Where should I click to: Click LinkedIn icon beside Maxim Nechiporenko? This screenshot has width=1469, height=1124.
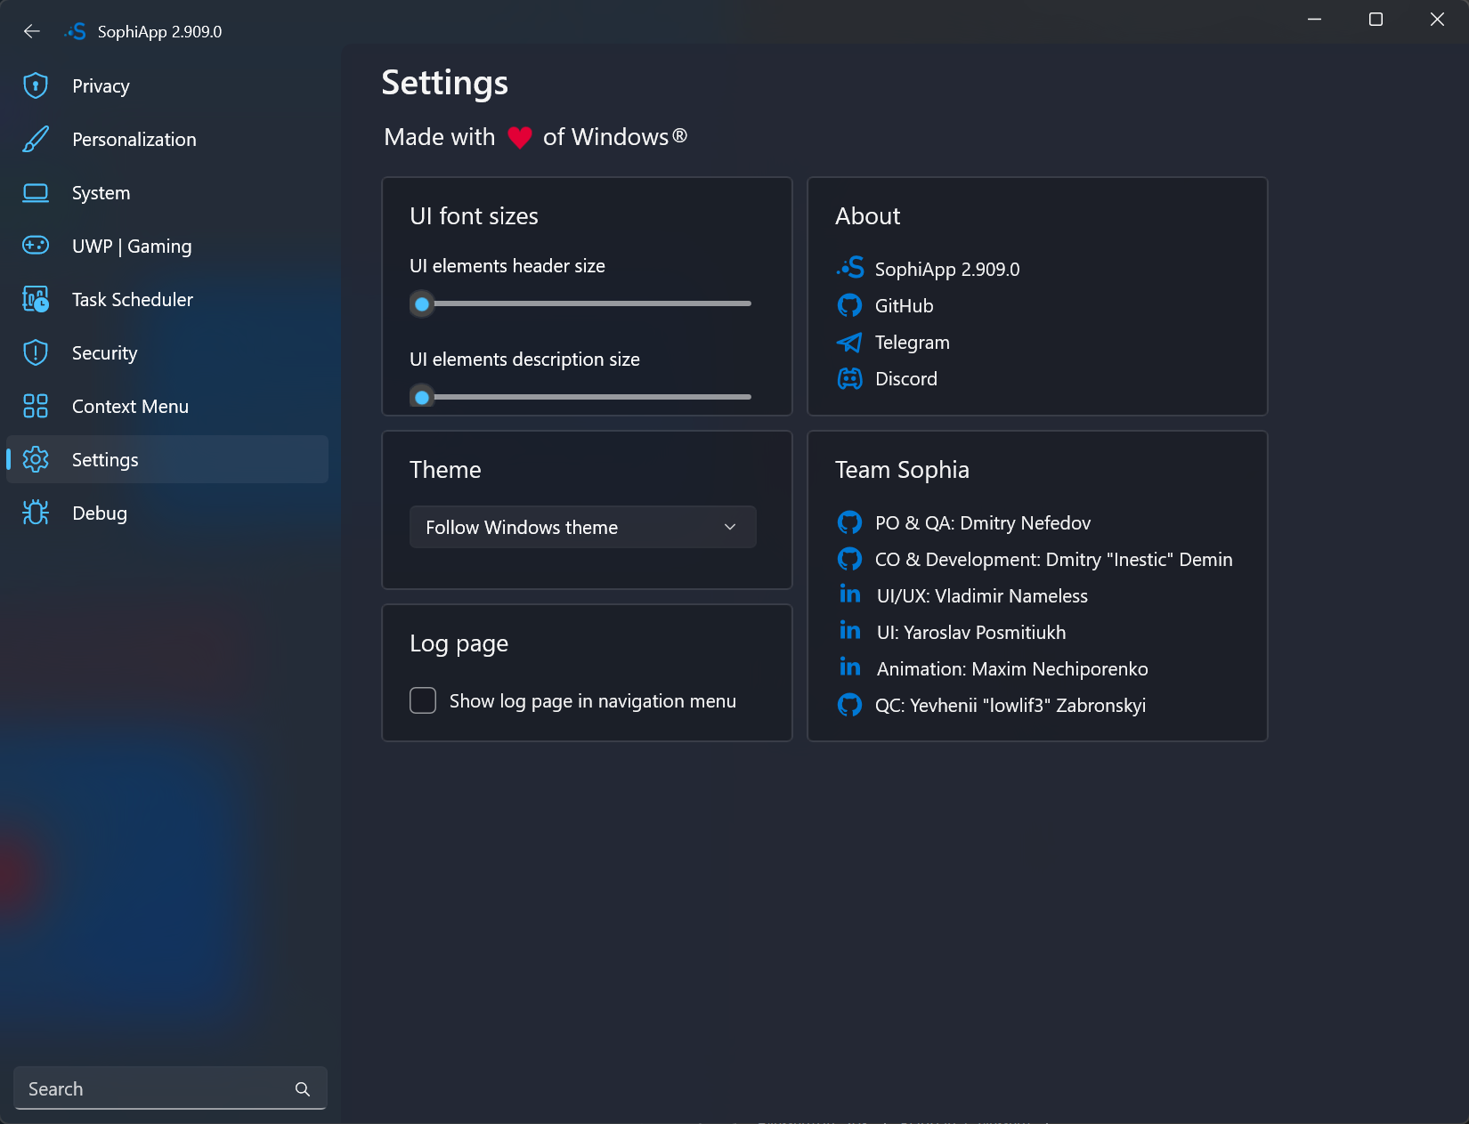tap(849, 667)
